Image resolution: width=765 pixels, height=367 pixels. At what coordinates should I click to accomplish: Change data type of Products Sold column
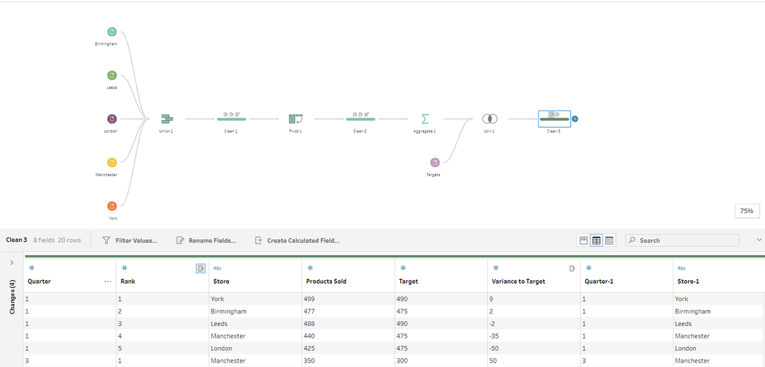pos(309,268)
